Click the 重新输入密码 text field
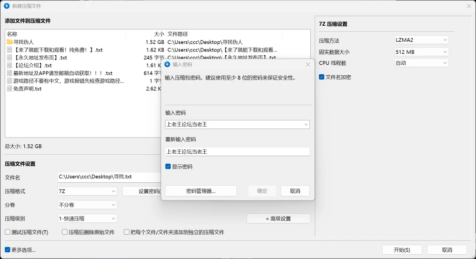The width and height of the screenshot is (476, 259). pyautogui.click(x=238, y=152)
